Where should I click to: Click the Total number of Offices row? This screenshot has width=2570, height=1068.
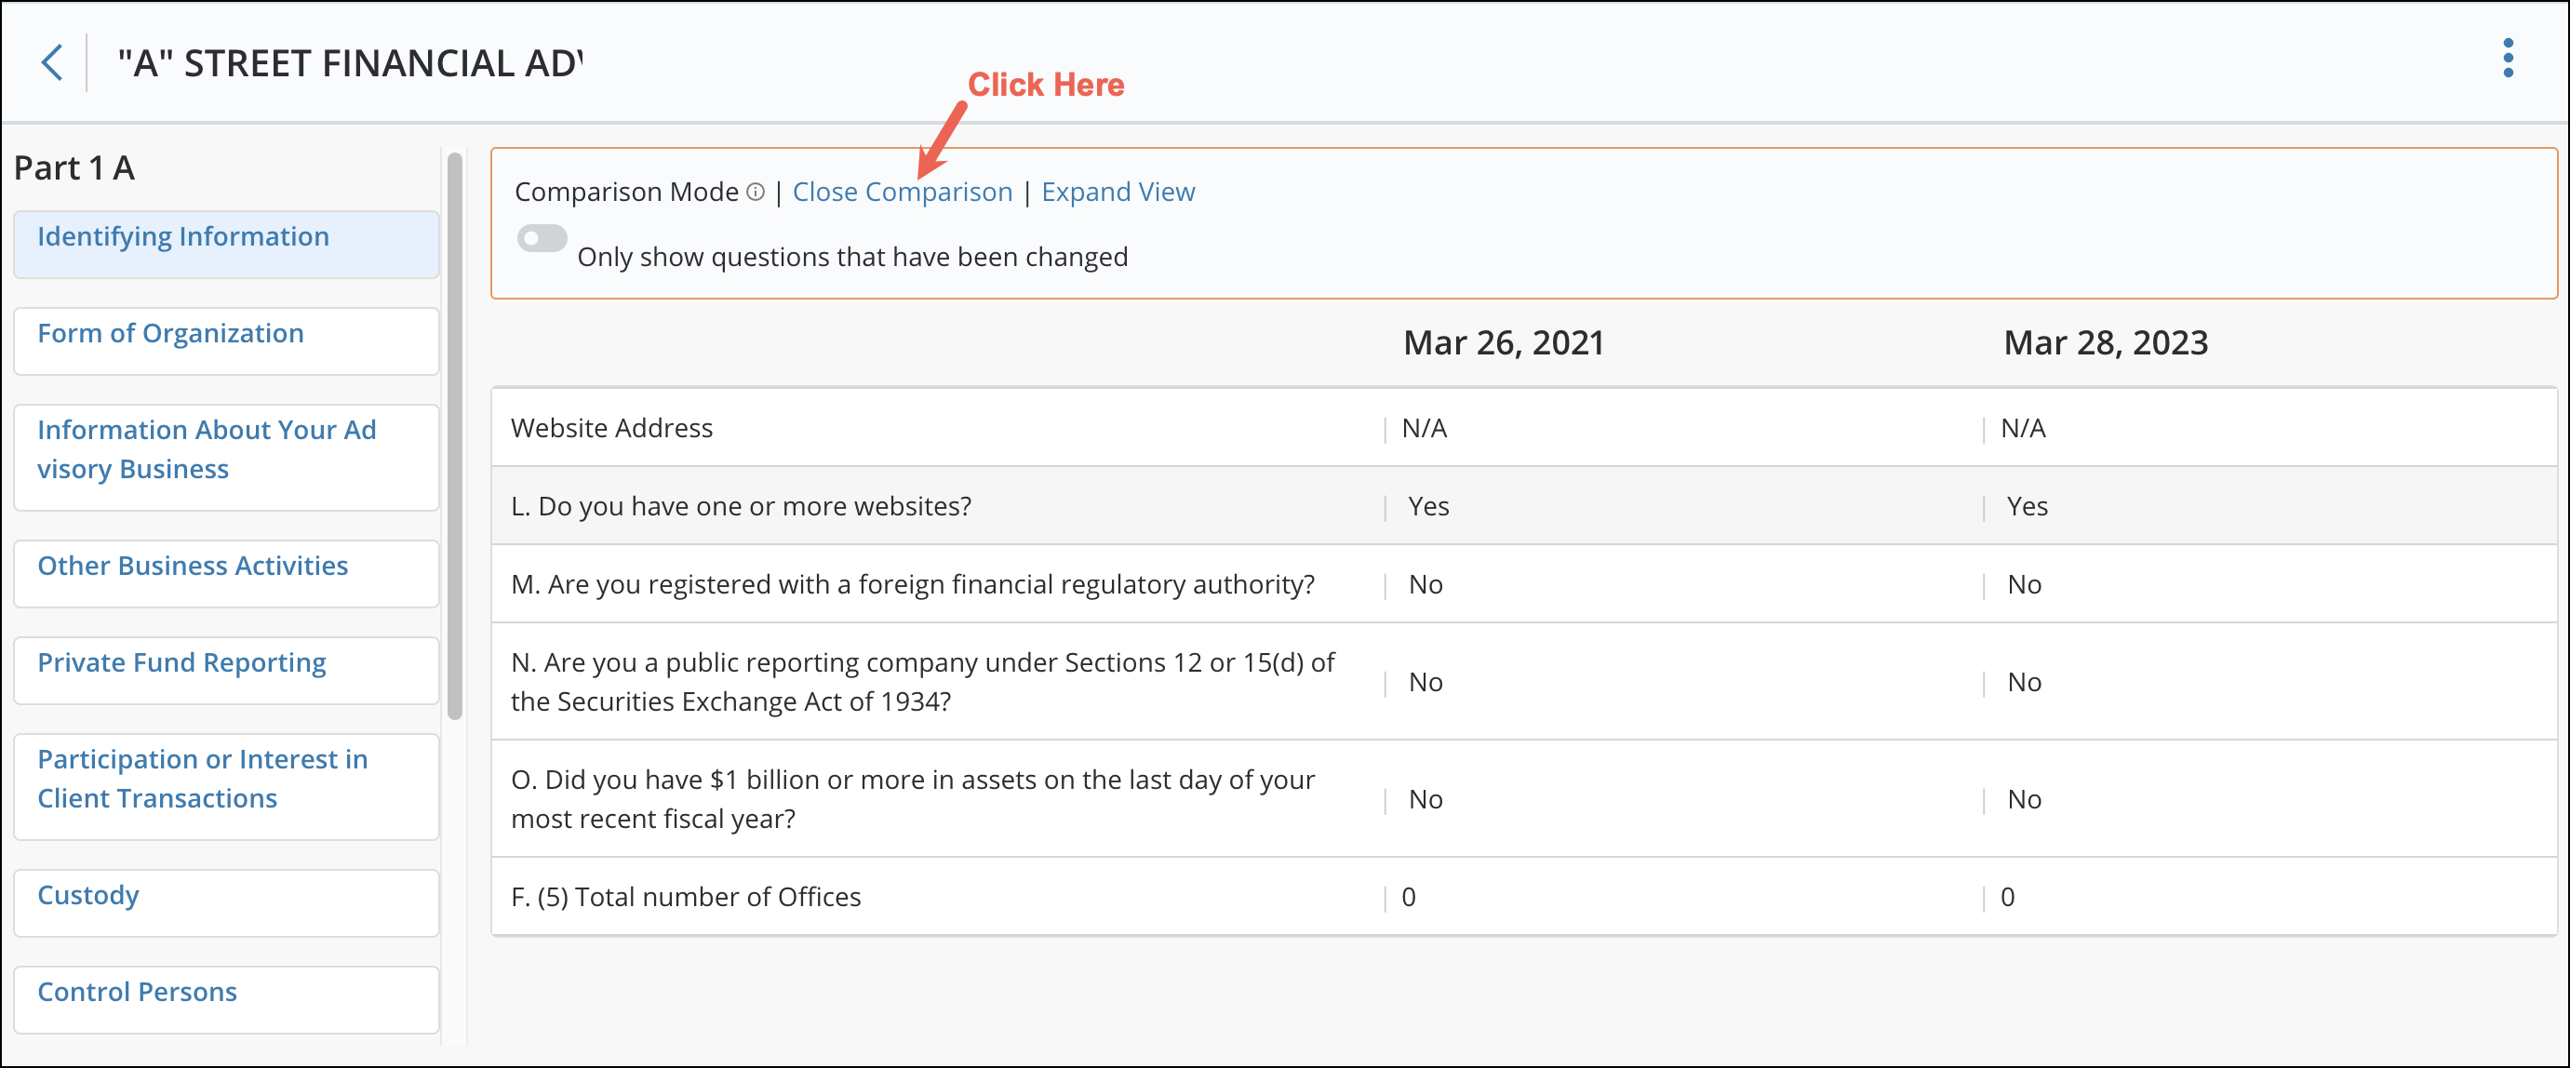pos(687,897)
